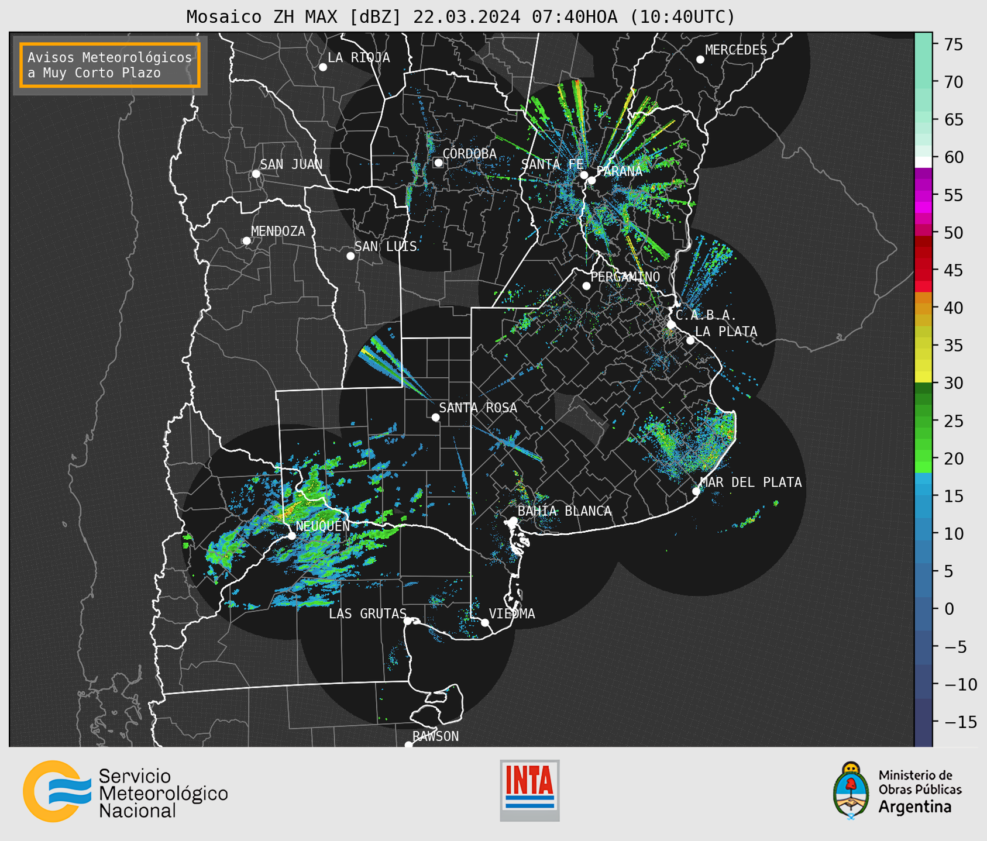Click the −15 value on dBZ scale

point(960,722)
